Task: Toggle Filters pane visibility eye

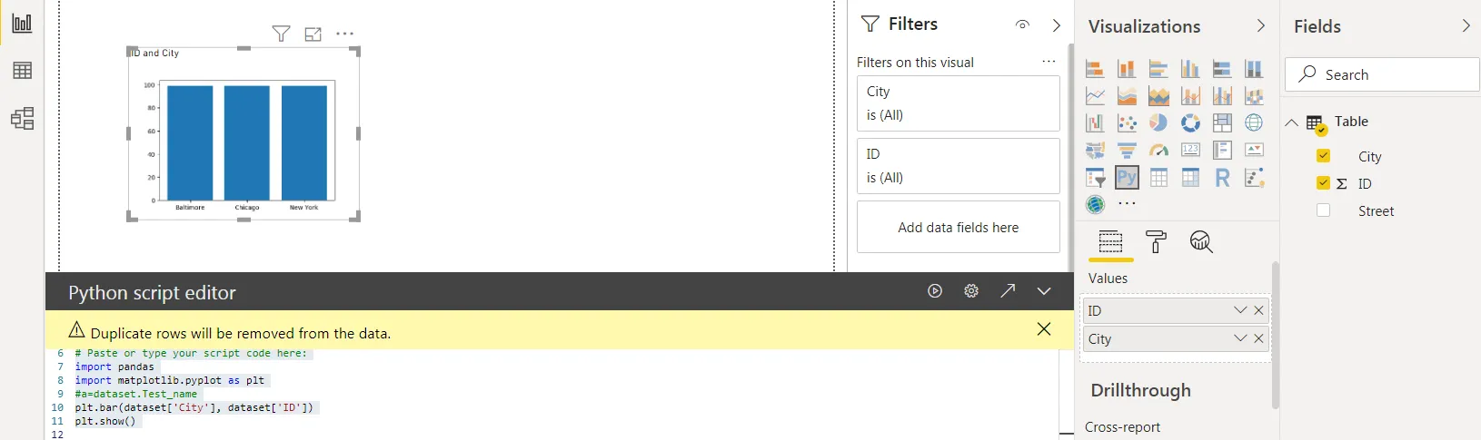Action: click(x=1023, y=25)
